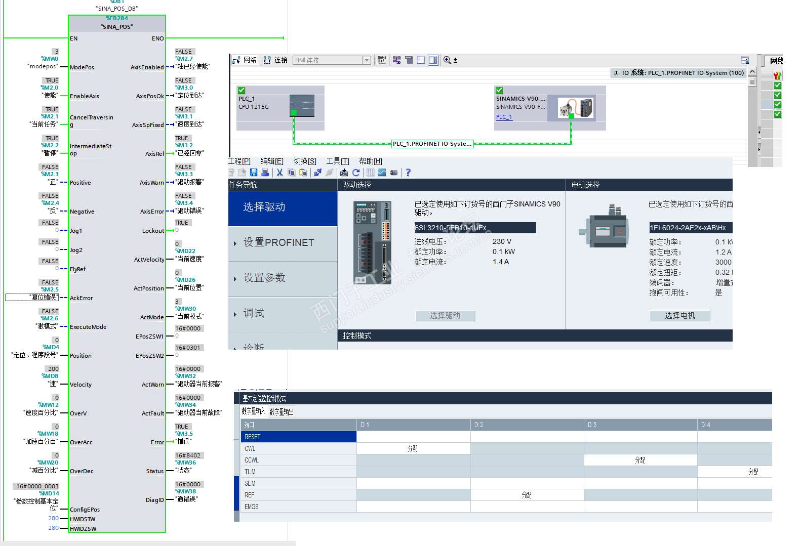Click the 分配 cell for REF under DI 2

[x=527, y=495]
